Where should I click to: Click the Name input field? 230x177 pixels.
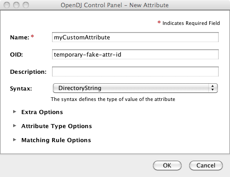(135, 37)
